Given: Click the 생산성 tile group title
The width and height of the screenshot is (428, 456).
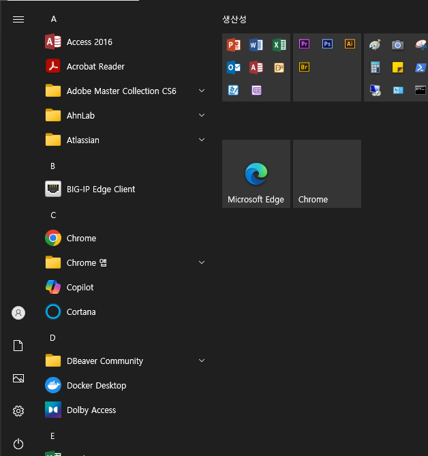Looking at the screenshot, I should click(x=234, y=20).
